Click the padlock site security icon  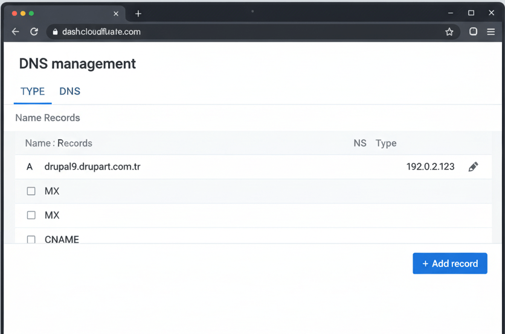coord(55,32)
